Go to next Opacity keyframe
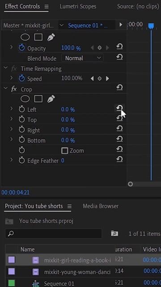 click(107, 48)
